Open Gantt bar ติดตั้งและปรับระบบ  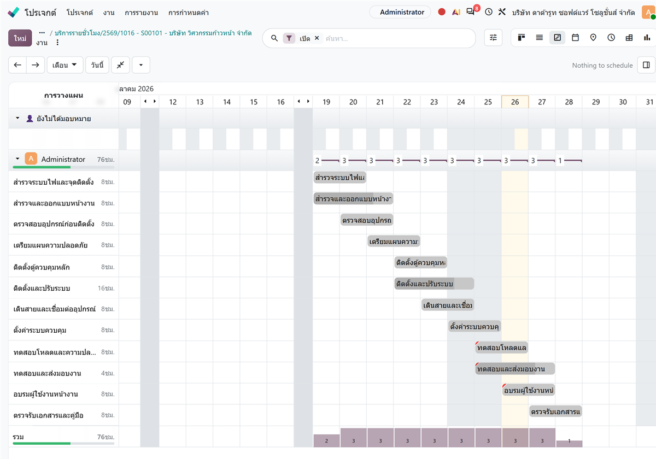pyautogui.click(x=434, y=284)
